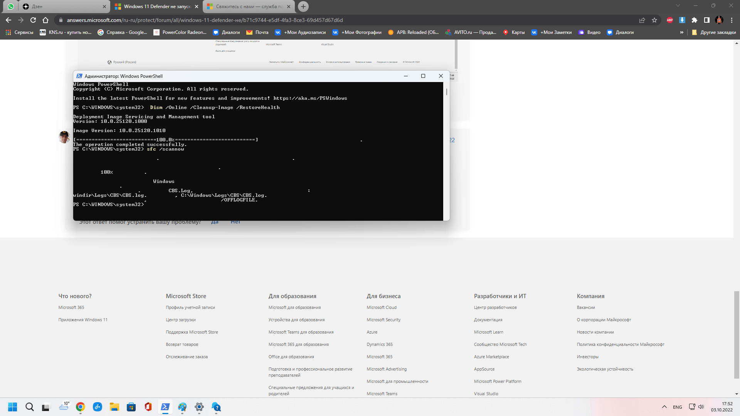Open the Другие закладки folder

(714, 32)
